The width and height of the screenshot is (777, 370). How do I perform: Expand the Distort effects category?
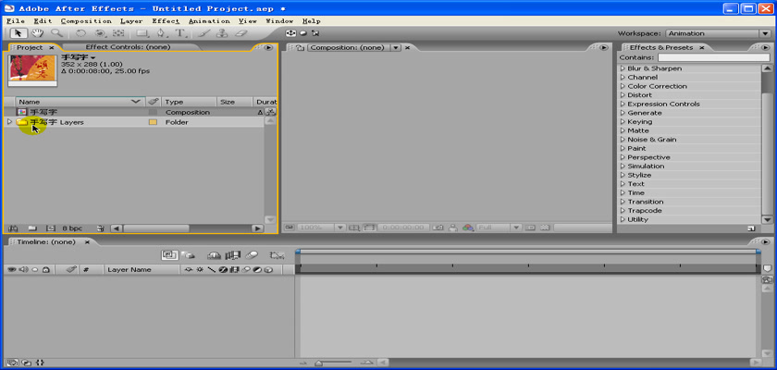pyautogui.click(x=623, y=95)
